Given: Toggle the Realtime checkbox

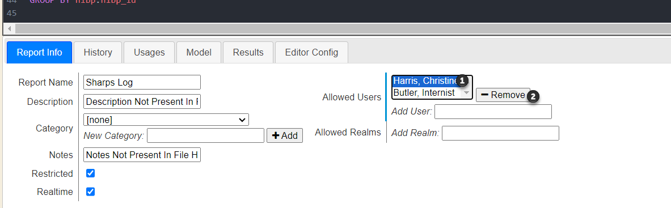Looking at the screenshot, I should tap(90, 192).
